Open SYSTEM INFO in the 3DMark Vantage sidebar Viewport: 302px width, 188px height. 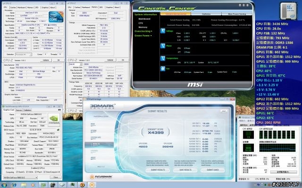click(95, 138)
